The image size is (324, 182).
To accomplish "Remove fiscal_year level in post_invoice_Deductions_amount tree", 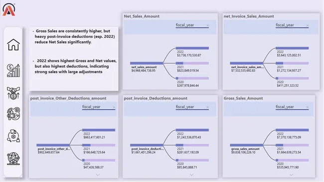I will click(x=207, y=107).
